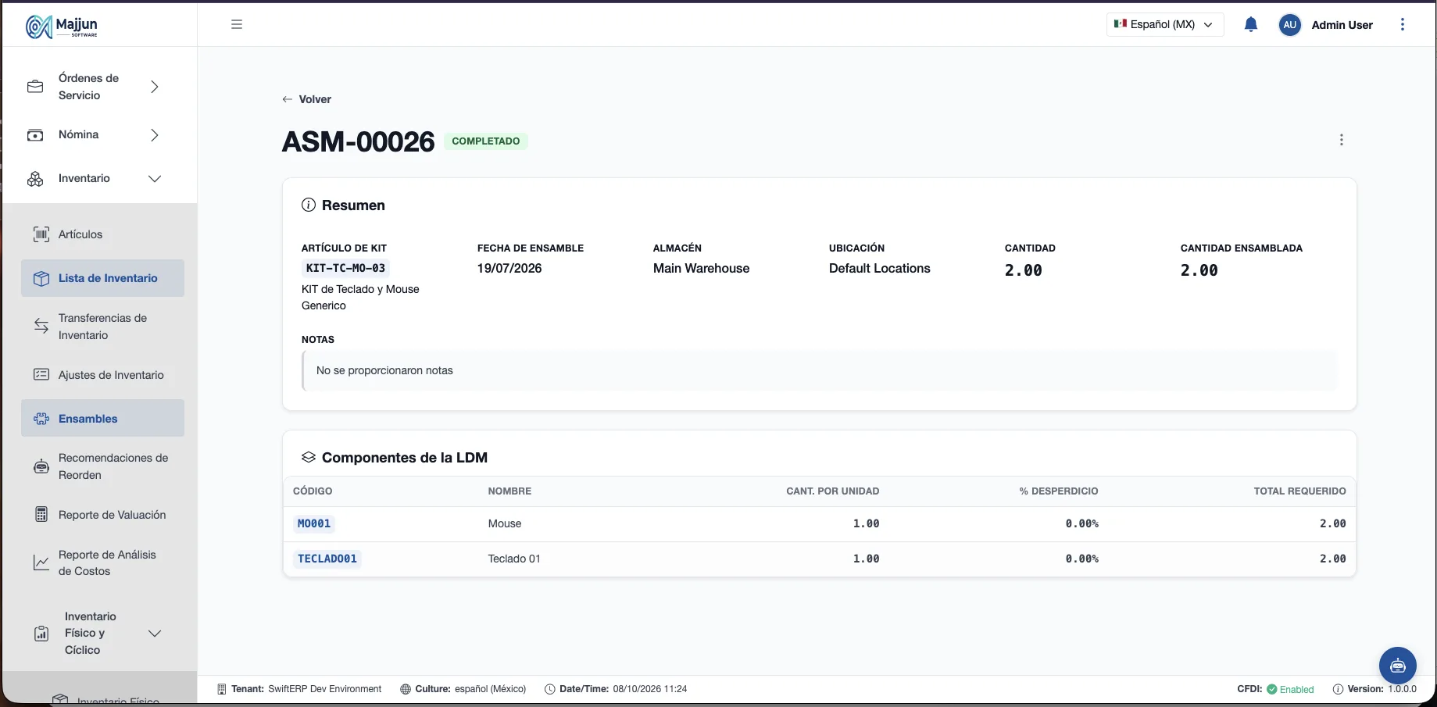Open Artículos in the sidebar
The width and height of the screenshot is (1437, 707).
(102, 234)
